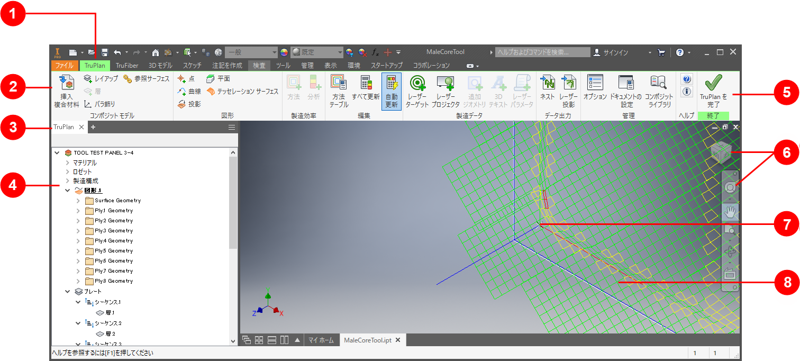Screen dimensions: 800x361
Task: Expand Ply.1 Geometry folder
Action: click(x=78, y=211)
